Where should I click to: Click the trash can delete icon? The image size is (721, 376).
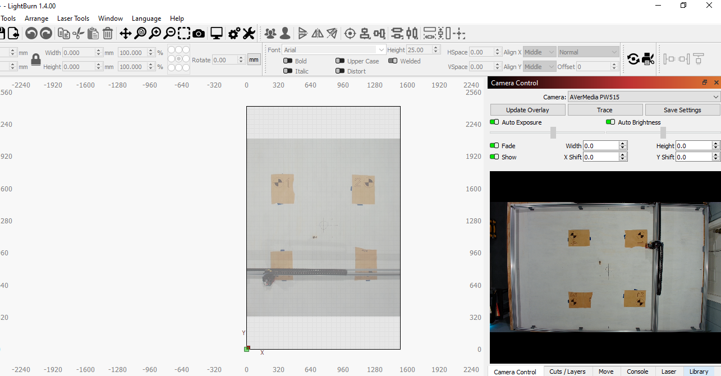point(108,34)
